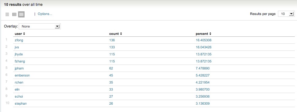Select the stephan user in row 10
297x112 pixels.
[21, 103]
